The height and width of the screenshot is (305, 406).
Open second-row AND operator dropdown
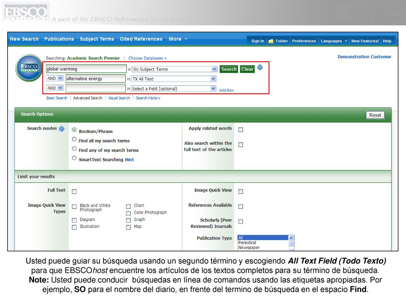55,78
